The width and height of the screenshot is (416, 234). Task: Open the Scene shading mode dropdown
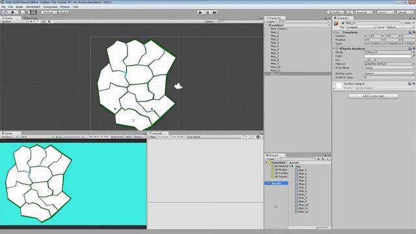[x=14, y=21]
